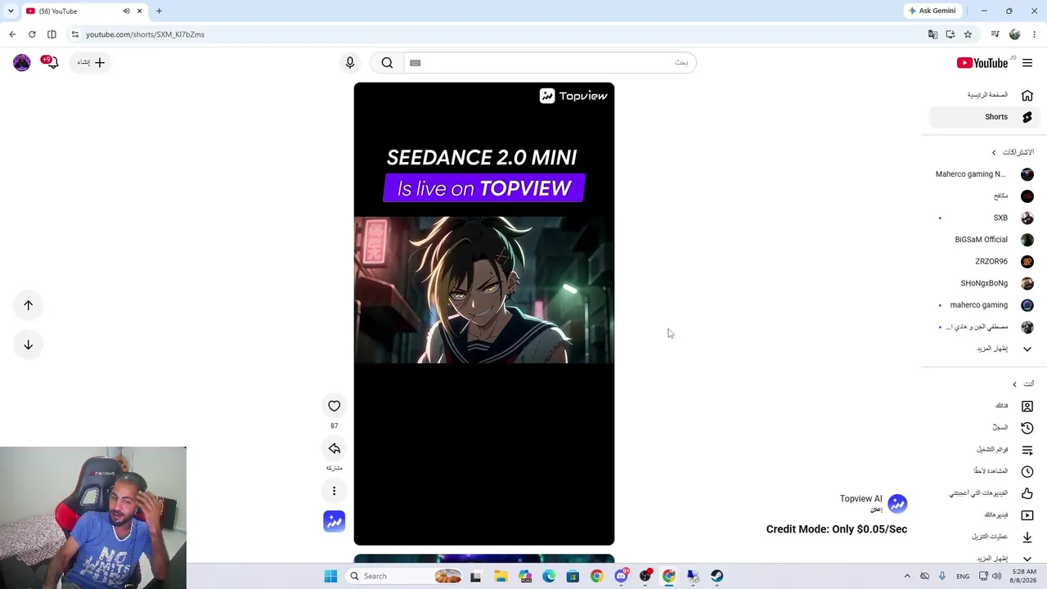Click the Windows taskbar Search box
The height and width of the screenshot is (589, 1047).
404,576
